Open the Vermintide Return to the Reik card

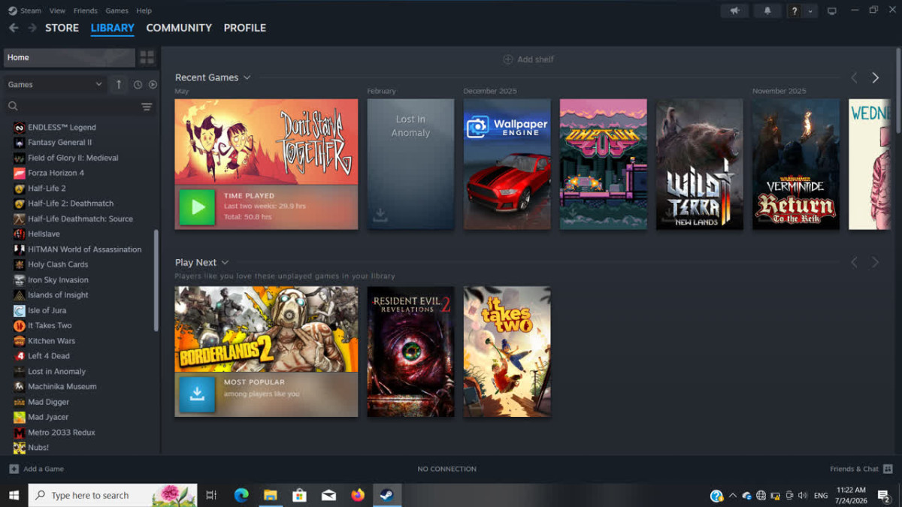point(795,164)
